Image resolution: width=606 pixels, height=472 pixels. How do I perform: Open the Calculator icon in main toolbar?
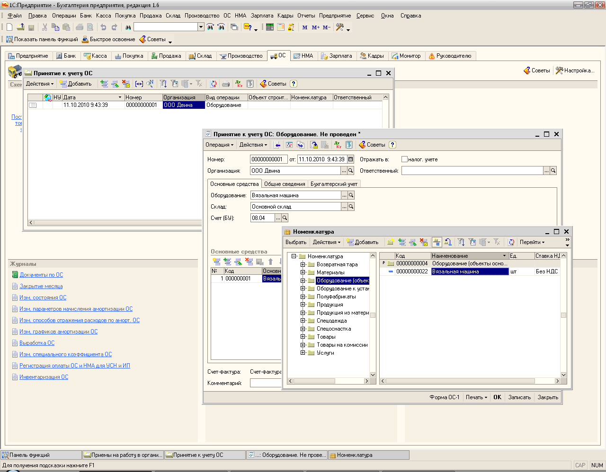[x=270, y=27]
